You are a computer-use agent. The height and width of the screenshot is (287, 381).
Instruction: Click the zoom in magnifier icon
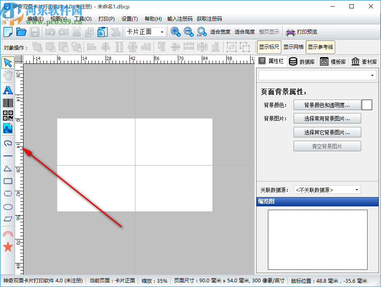tap(175, 32)
